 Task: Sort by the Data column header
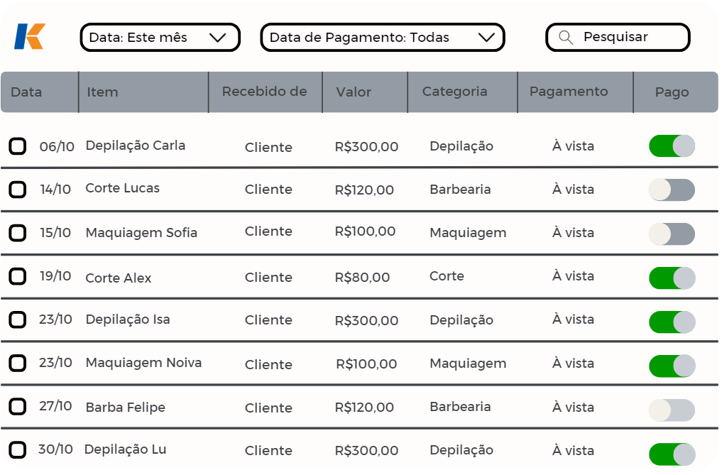coord(26,92)
